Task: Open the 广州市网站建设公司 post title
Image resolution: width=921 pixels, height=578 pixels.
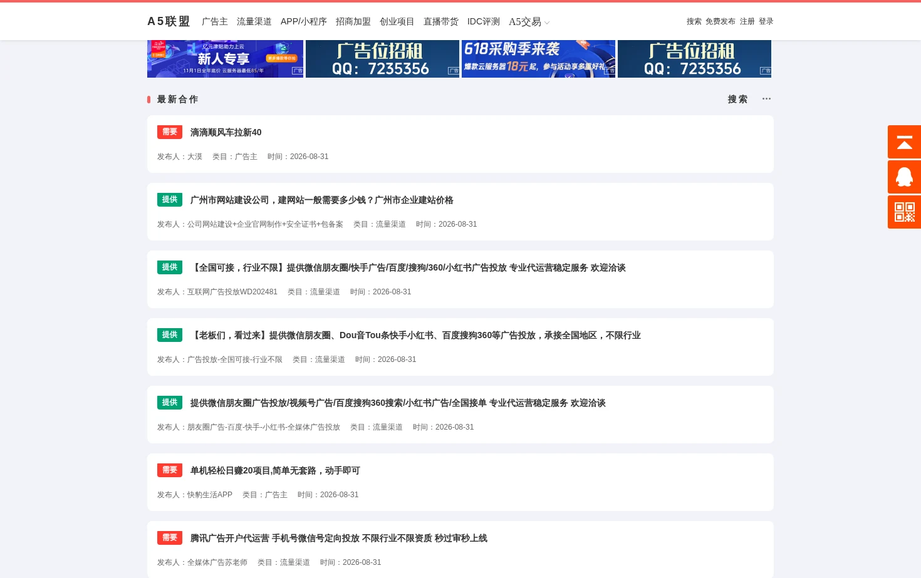Action: [322, 200]
